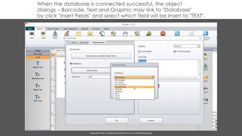Click the printer icon in the toolbar
Image resolution: width=242 pixels, height=136 pixels.
125,34
